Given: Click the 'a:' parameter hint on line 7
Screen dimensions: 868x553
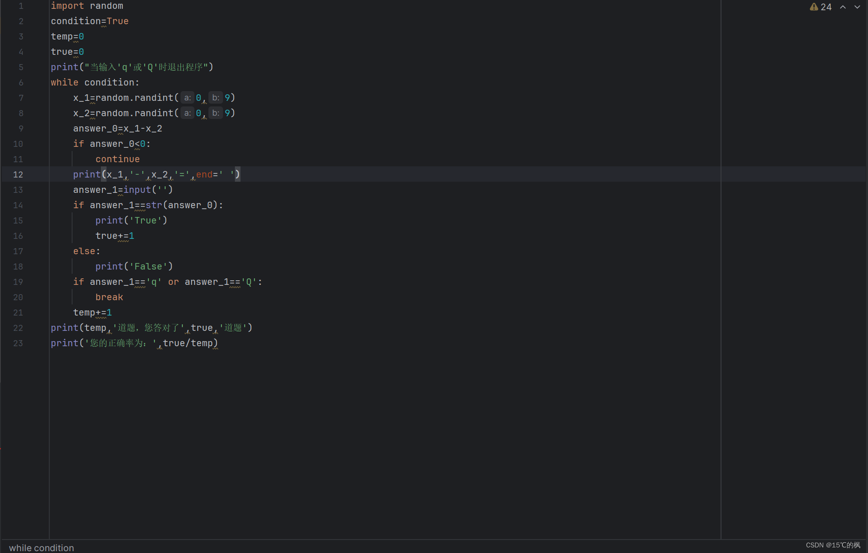Looking at the screenshot, I should click(x=187, y=98).
